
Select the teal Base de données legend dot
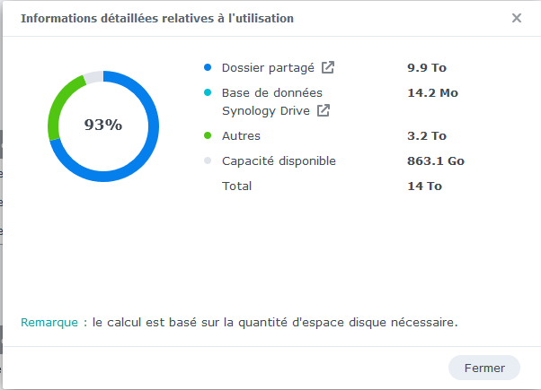tap(208, 92)
